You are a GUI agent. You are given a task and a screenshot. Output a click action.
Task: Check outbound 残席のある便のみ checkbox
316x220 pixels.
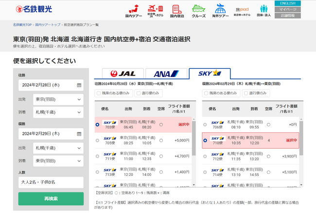click(99, 93)
